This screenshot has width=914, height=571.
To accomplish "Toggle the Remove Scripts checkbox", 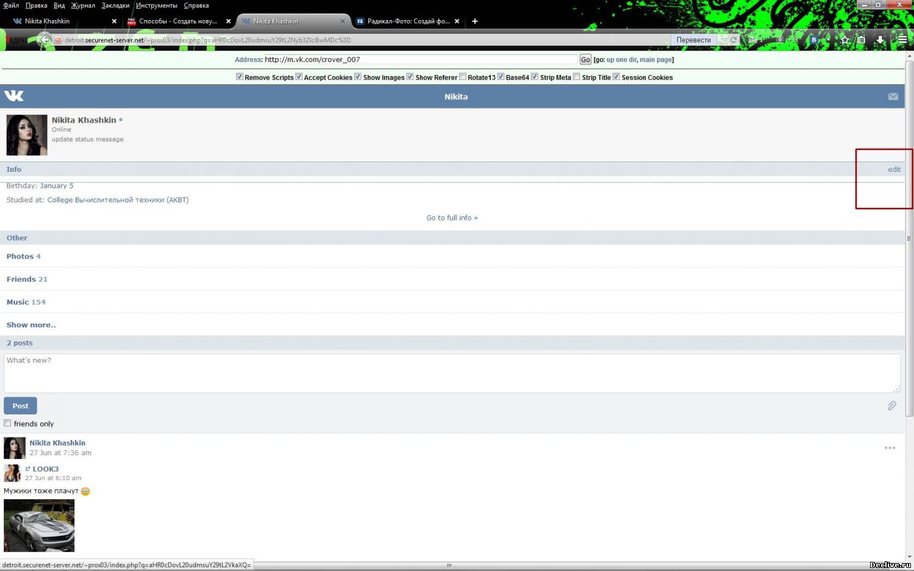I will click(240, 77).
